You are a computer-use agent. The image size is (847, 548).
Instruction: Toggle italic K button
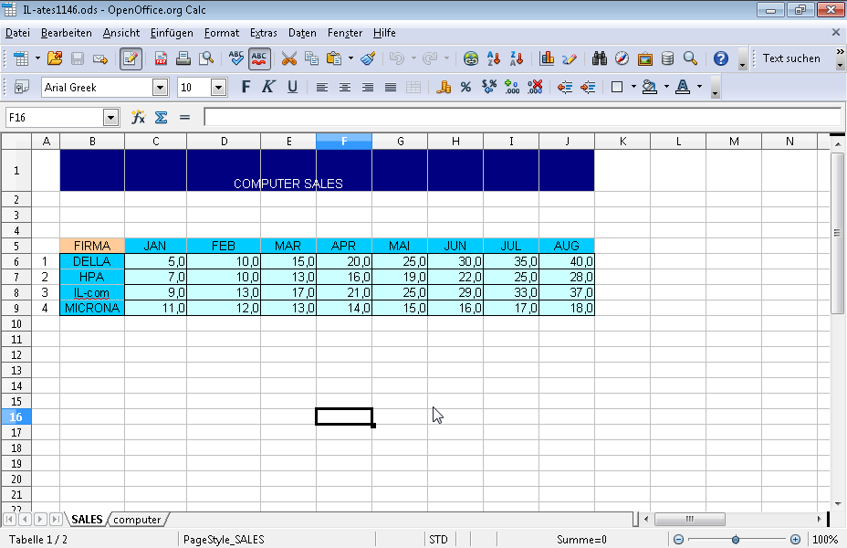(x=268, y=87)
